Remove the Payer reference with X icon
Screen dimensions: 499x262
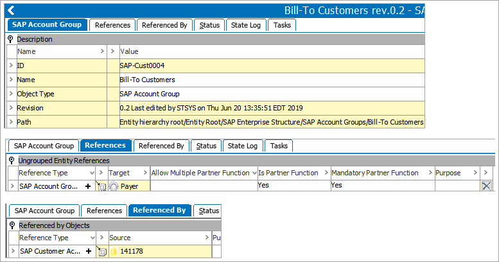coord(486,186)
